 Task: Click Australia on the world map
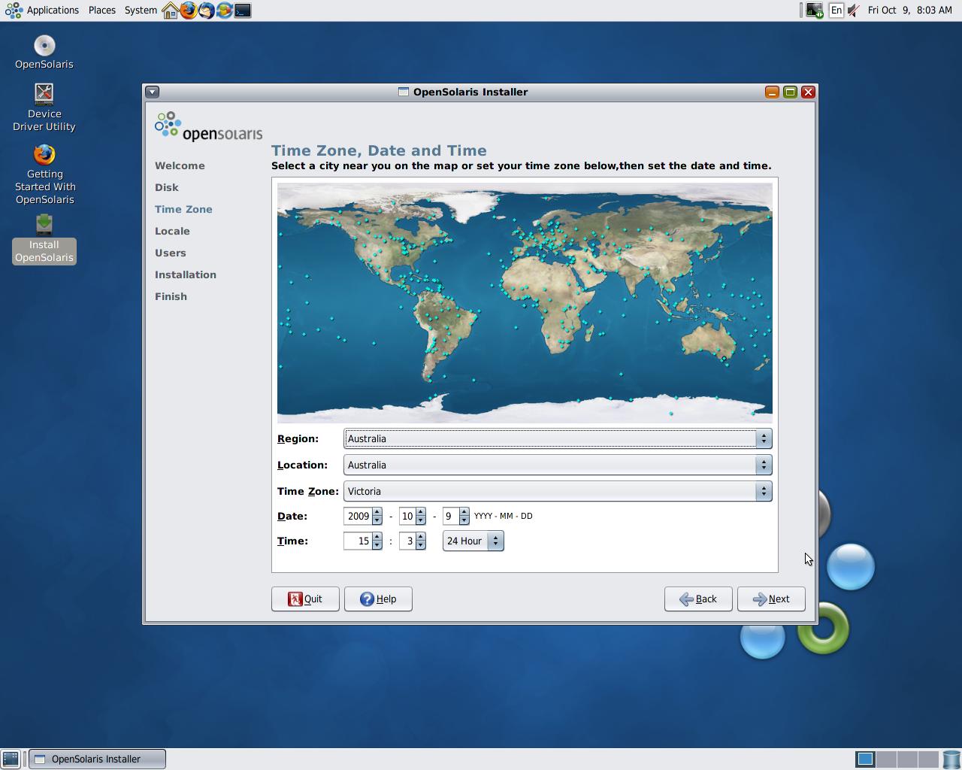click(x=706, y=338)
